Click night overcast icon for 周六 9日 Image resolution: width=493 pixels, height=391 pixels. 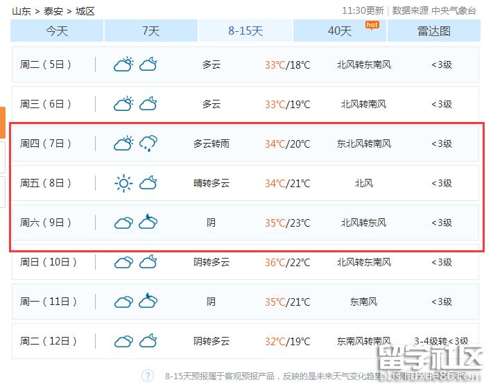[x=148, y=222]
